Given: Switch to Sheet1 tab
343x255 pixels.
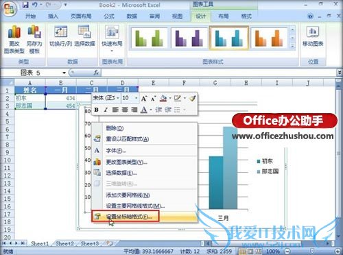Looking at the screenshot, I should tap(40, 243).
